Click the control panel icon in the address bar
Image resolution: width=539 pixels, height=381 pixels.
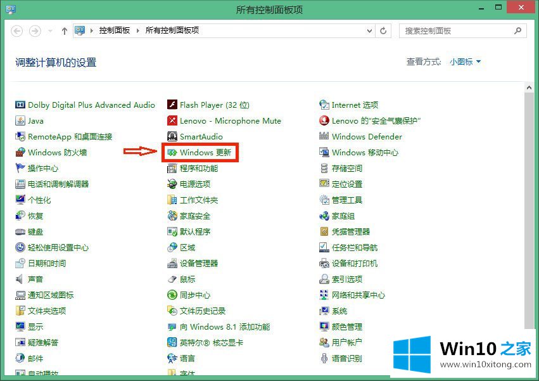80,30
